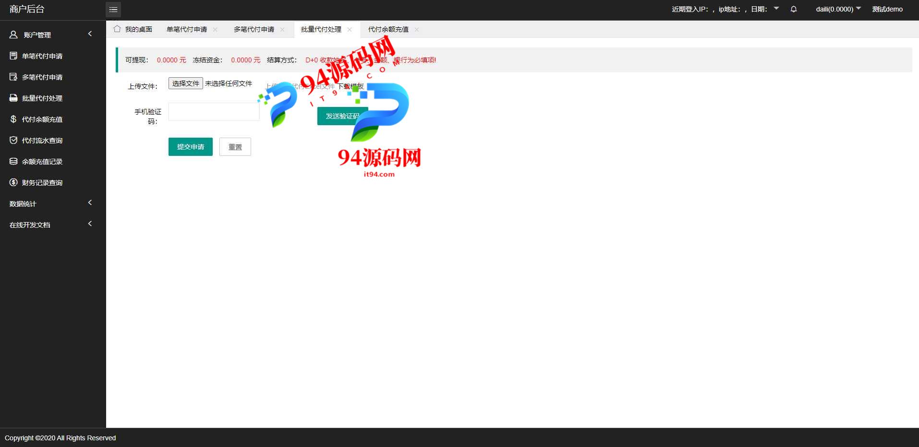Screen dimensions: 919x447
Task: Click the 重置 reset button
Action: pos(235,147)
